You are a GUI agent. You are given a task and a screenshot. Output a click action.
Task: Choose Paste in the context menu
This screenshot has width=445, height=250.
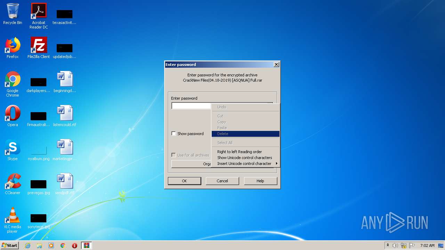pyautogui.click(x=245, y=128)
